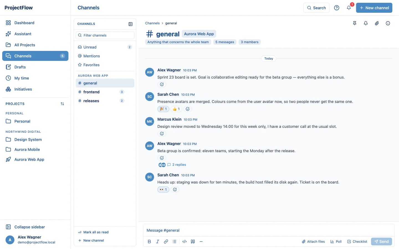Open the releases channel

(105, 101)
